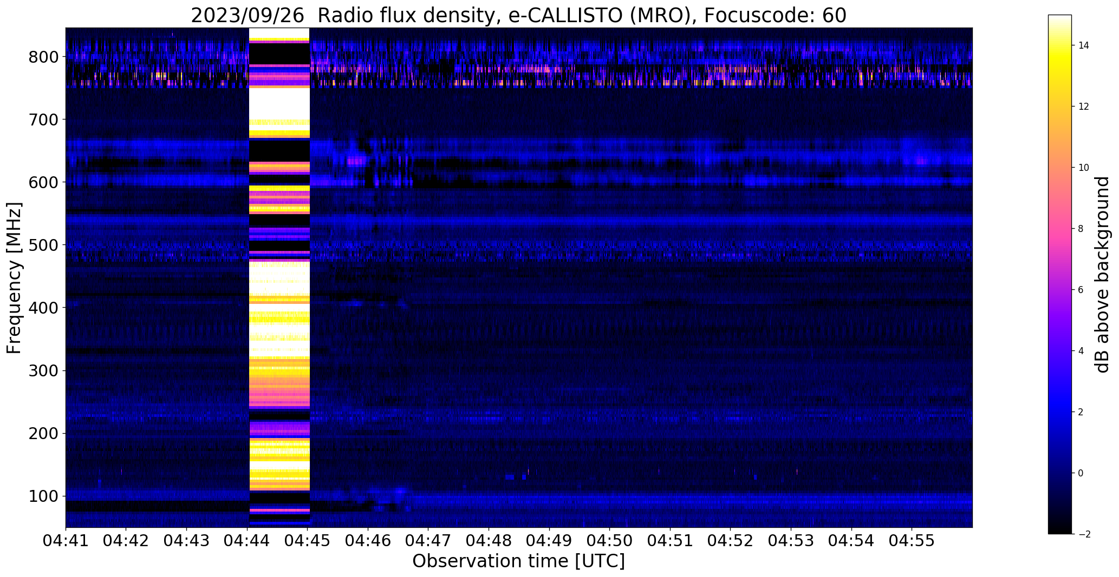This screenshot has width=1119, height=577.
Task: Click the 04:47 time tick label
Action: [x=428, y=540]
